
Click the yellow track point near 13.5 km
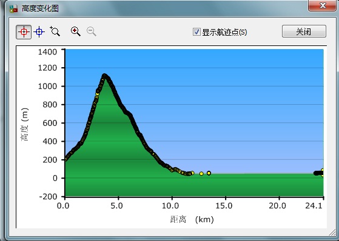coord(209,173)
